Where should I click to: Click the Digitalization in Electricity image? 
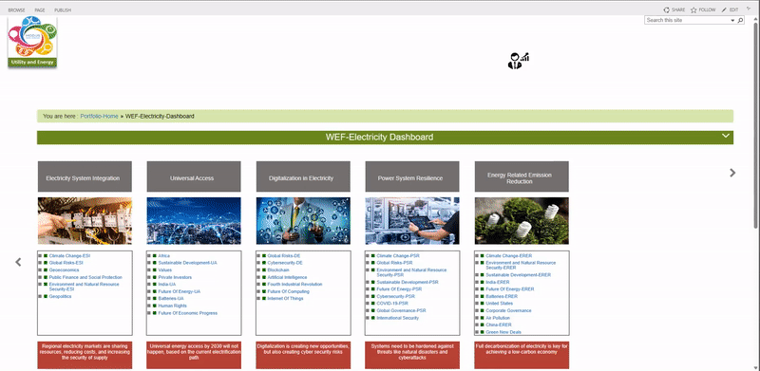(303, 221)
